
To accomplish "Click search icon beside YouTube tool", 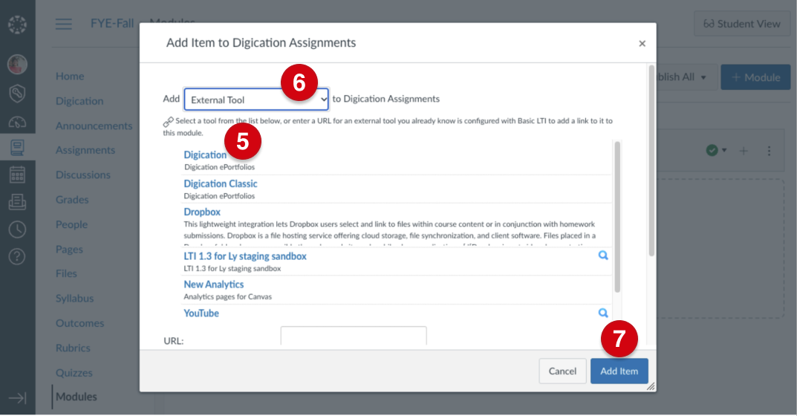I will coord(603,313).
